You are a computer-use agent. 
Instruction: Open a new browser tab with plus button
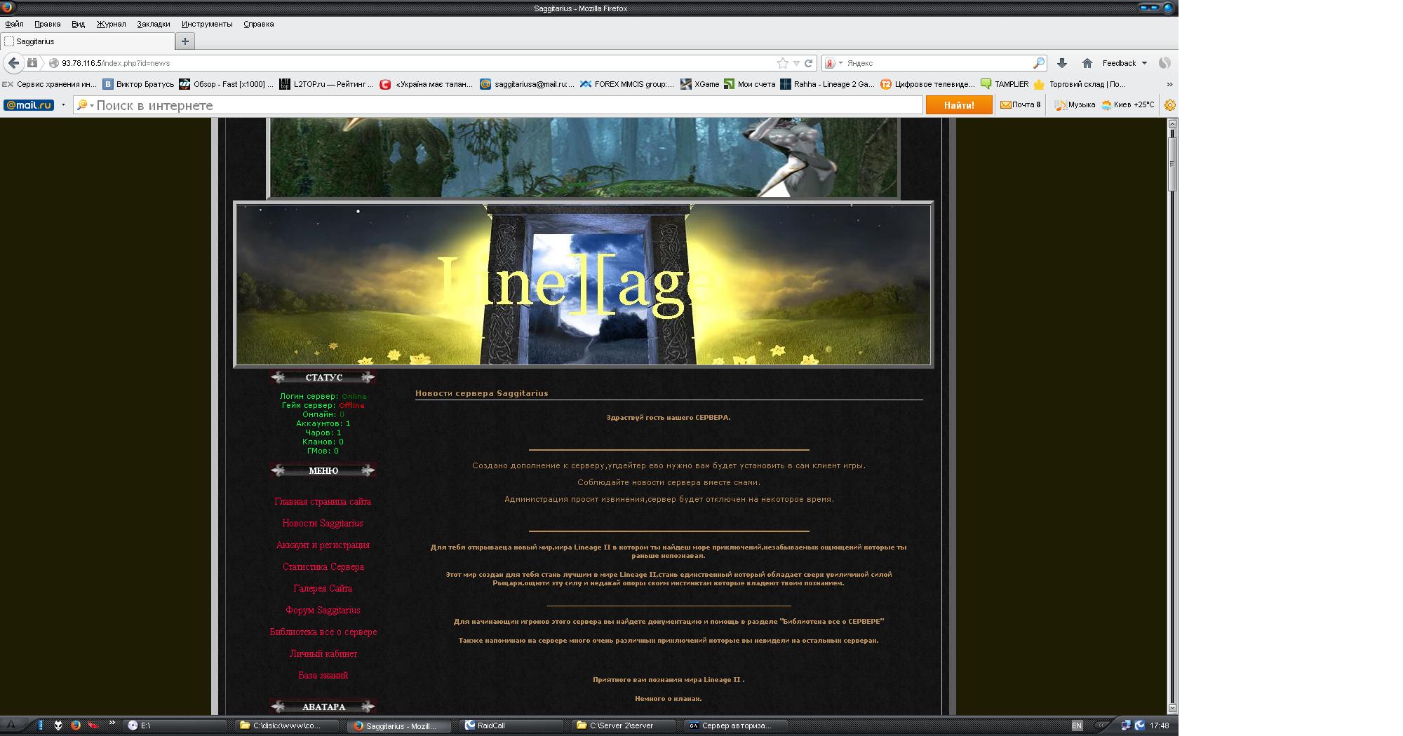(185, 41)
